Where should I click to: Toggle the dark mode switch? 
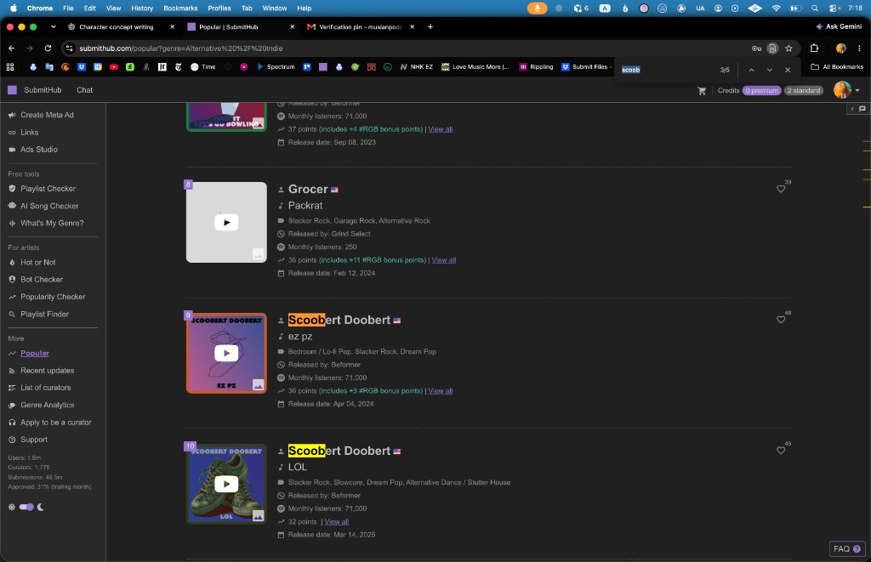coord(26,507)
